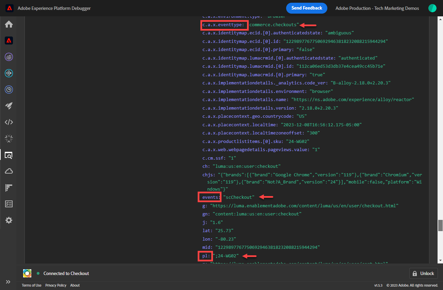This screenshot has height=290, width=443.
Task: Select the ecid authenticatedstate "ambiguous" row
Action: [x=278, y=33]
